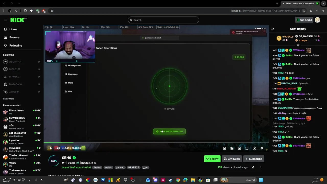The width and height of the screenshot is (327, 184).
Task: Click Bills in the in-video menu
Action: 68,91
